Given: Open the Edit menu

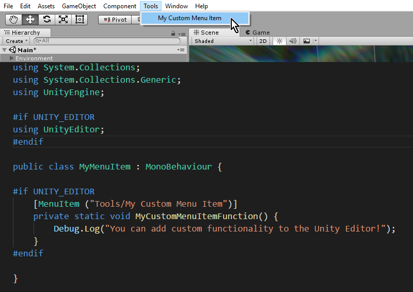Looking at the screenshot, I should click(x=25, y=6).
